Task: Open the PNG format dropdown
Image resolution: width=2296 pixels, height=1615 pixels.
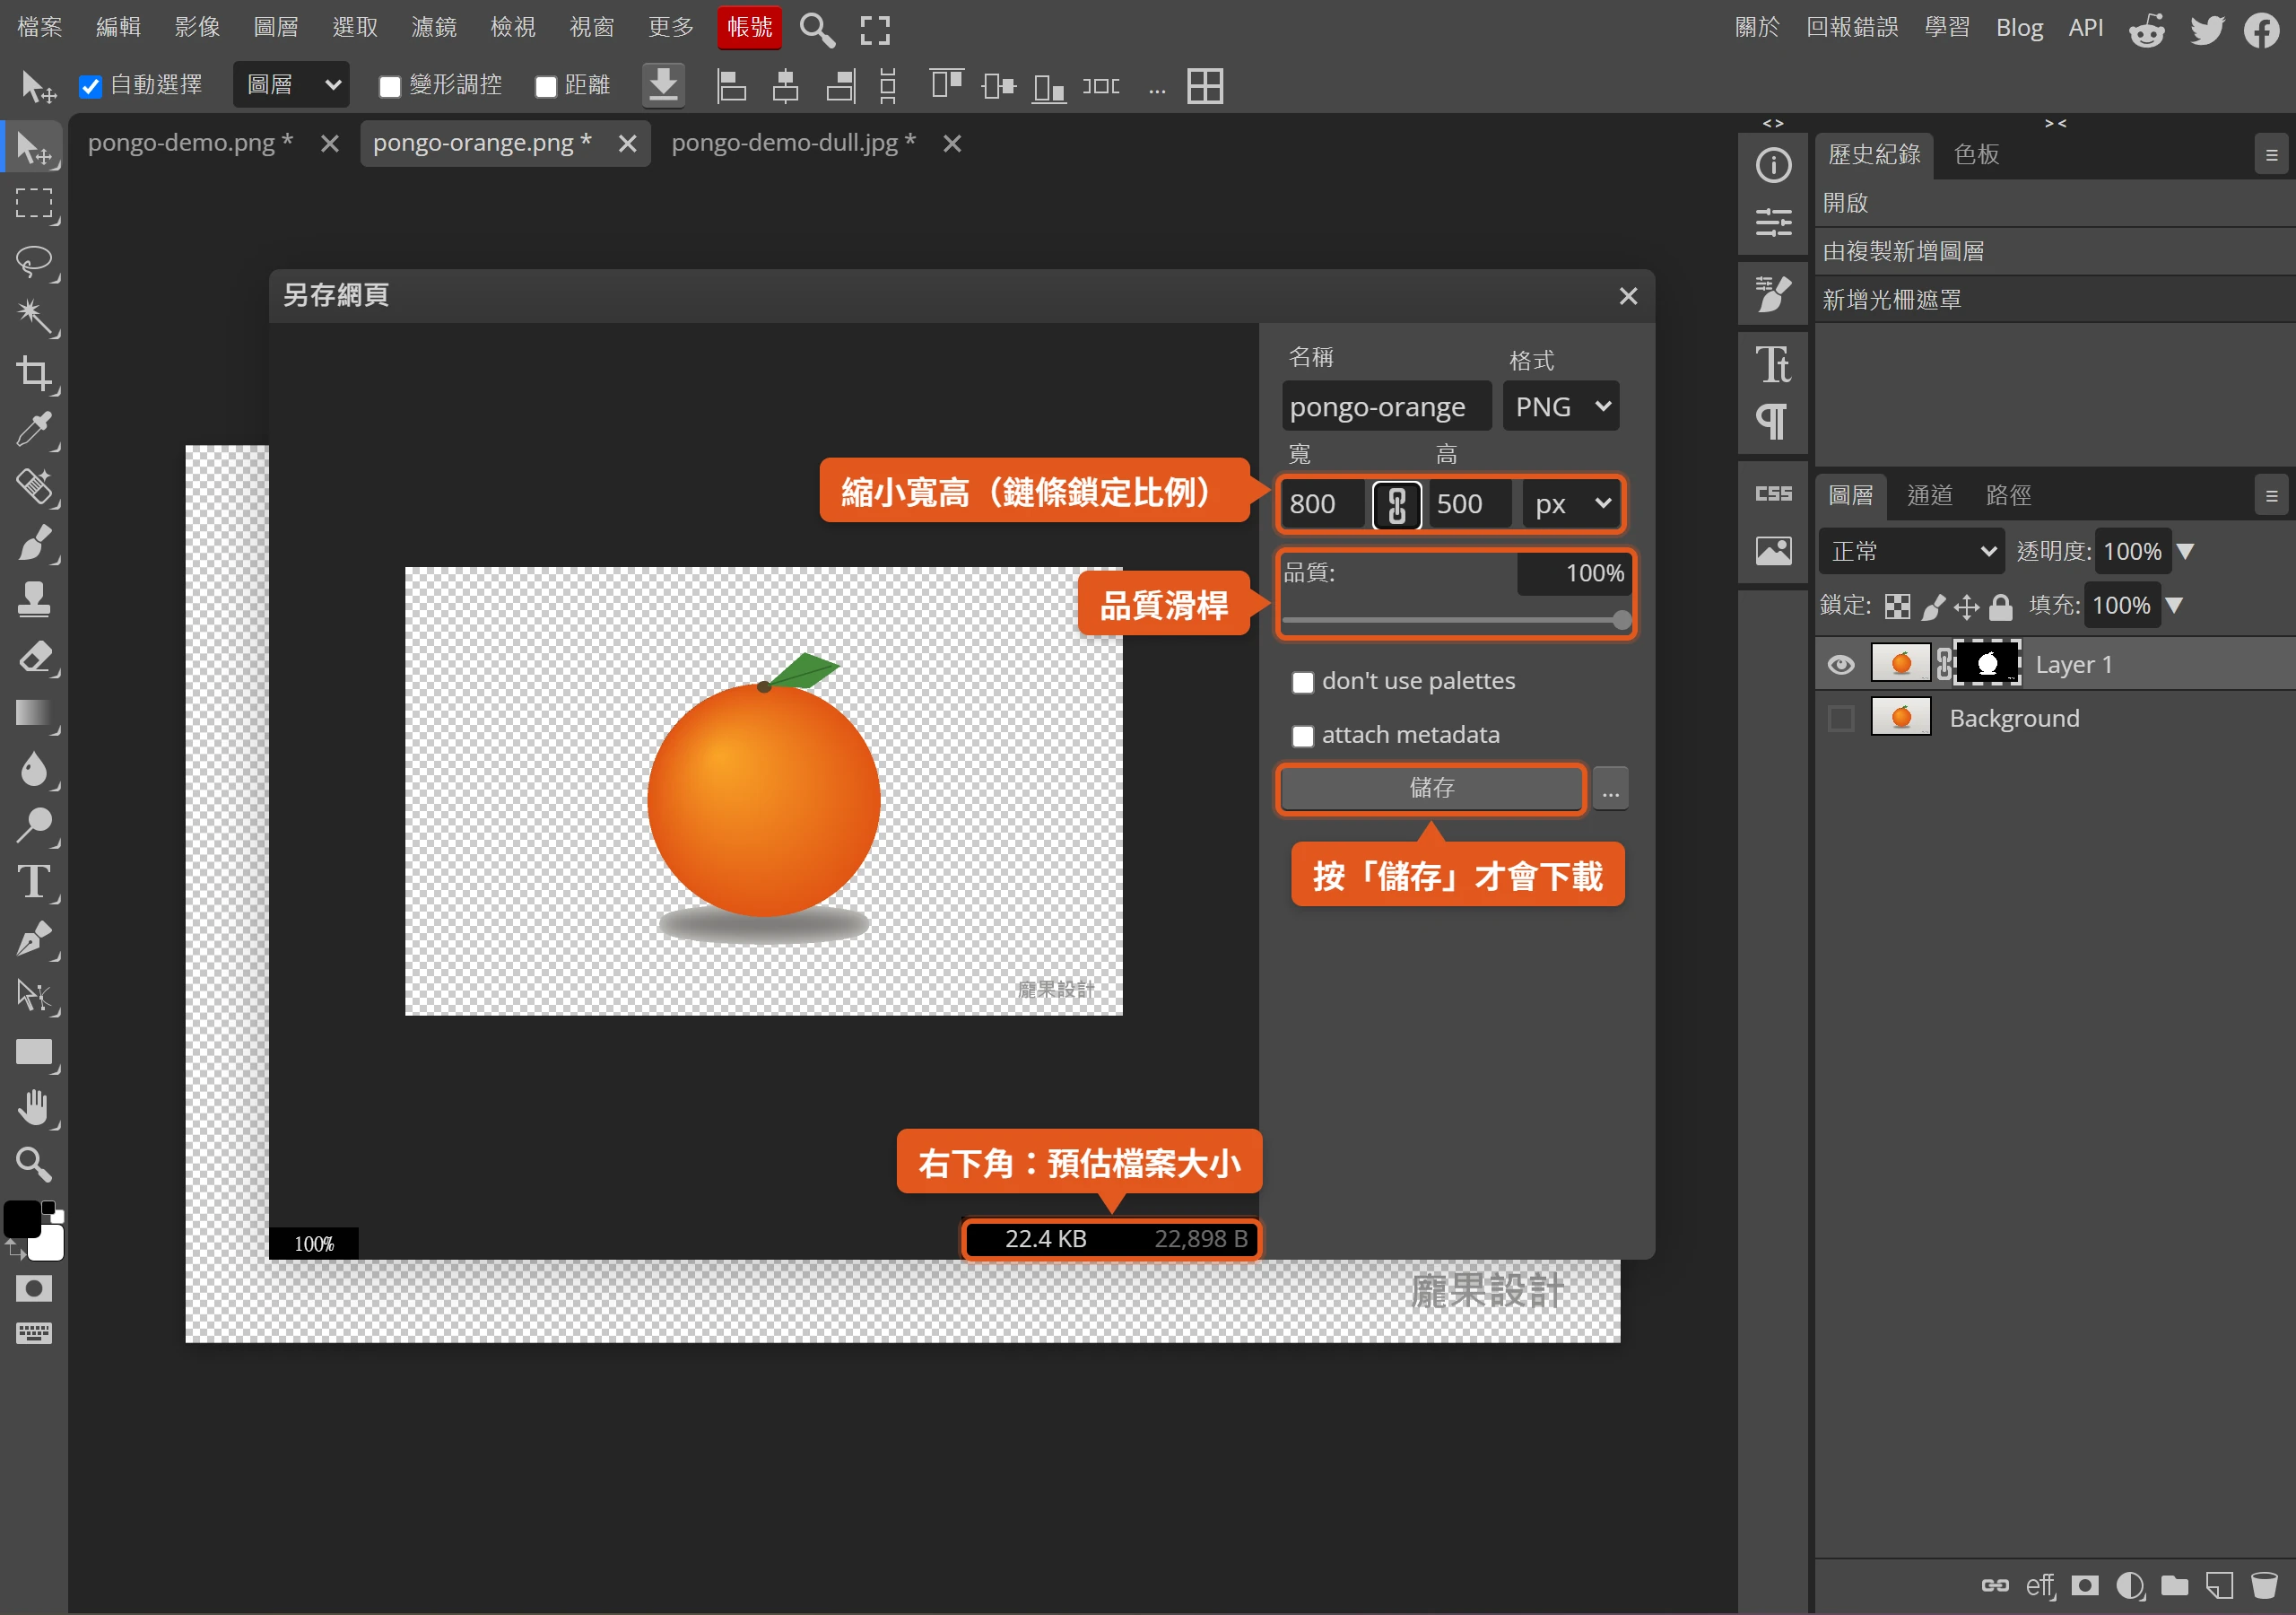Action: [x=1560, y=406]
